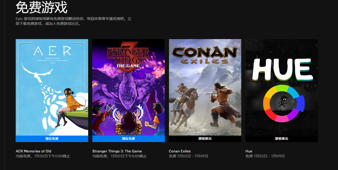Select the Conan Exiles cover artwork

(205, 87)
